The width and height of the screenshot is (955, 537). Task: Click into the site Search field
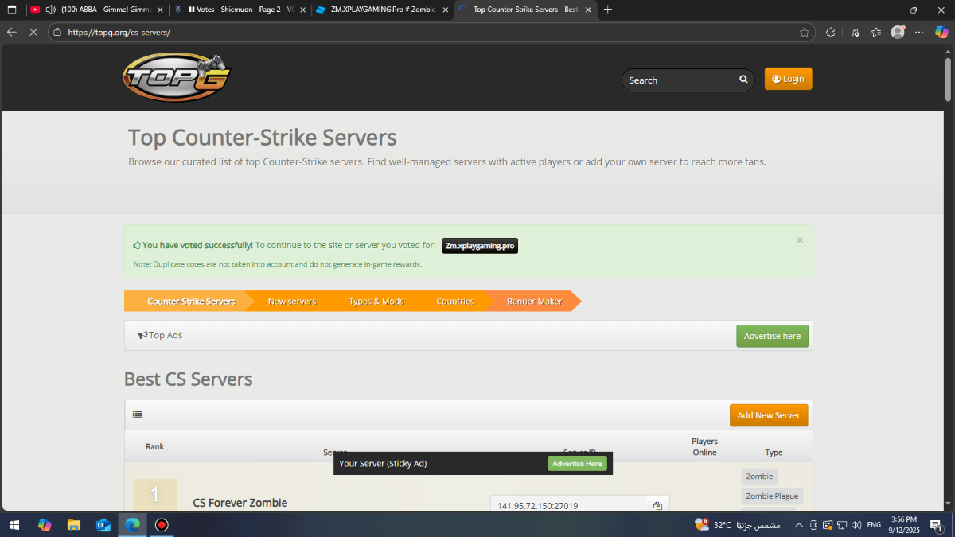pyautogui.click(x=679, y=80)
